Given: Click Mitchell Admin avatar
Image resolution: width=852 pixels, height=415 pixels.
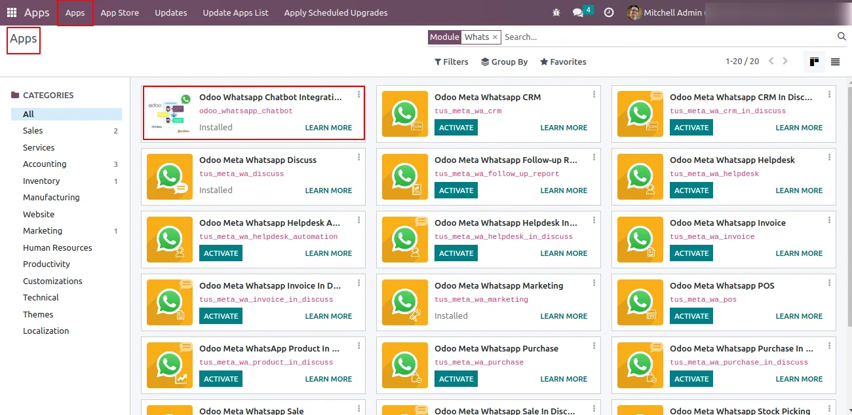Looking at the screenshot, I should coord(634,12).
